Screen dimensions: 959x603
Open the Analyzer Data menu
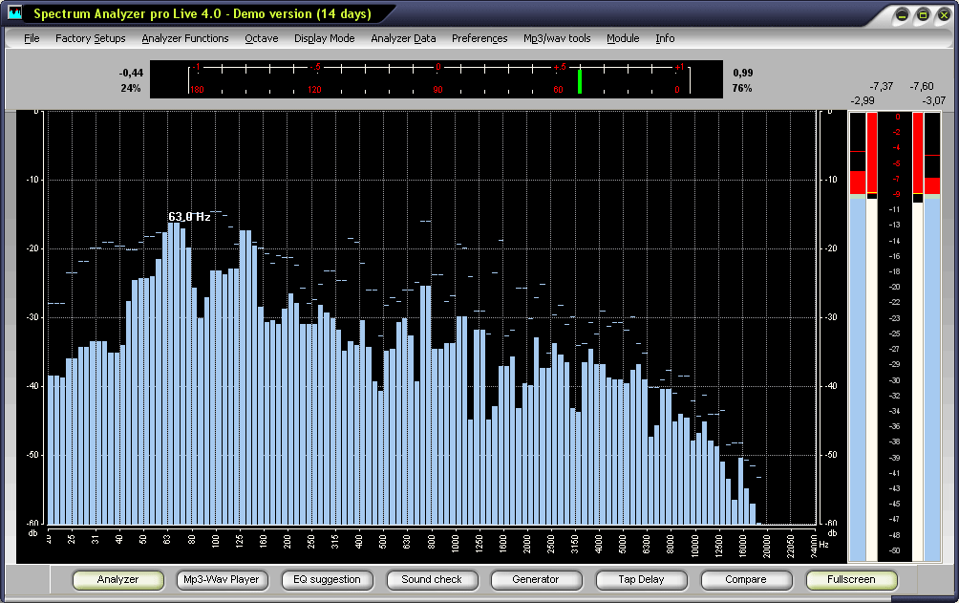(x=404, y=38)
